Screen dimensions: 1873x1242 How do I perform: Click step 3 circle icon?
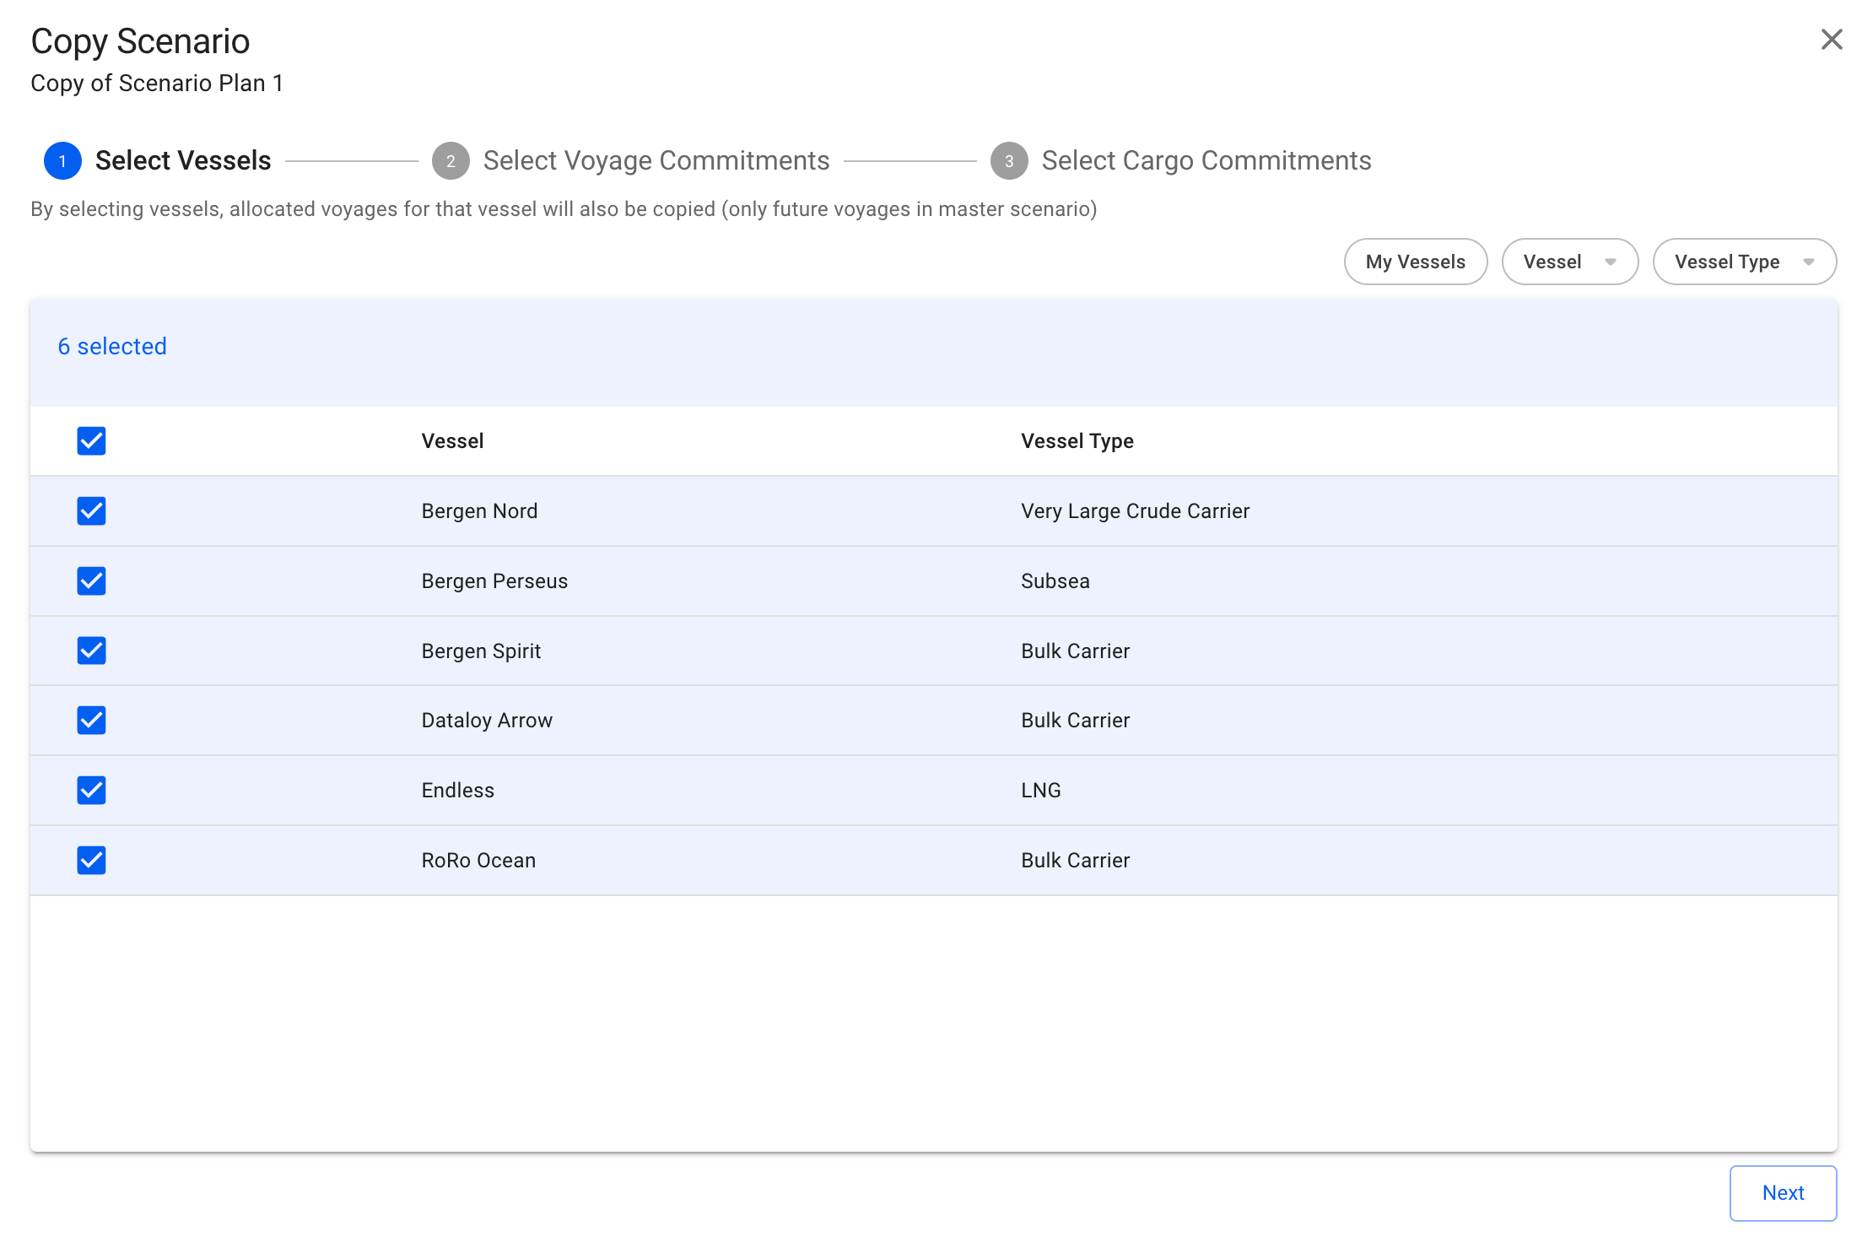point(1008,161)
